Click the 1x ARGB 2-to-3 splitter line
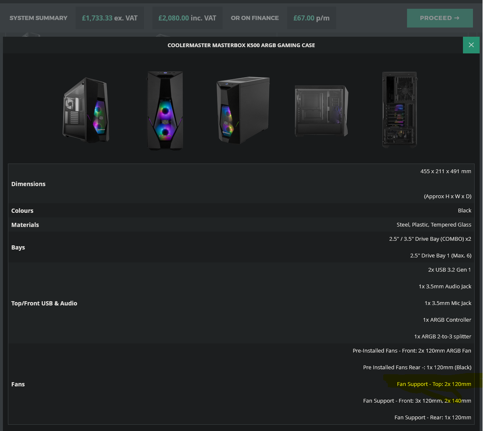Screen dimensions: 488x431 tap(442, 336)
